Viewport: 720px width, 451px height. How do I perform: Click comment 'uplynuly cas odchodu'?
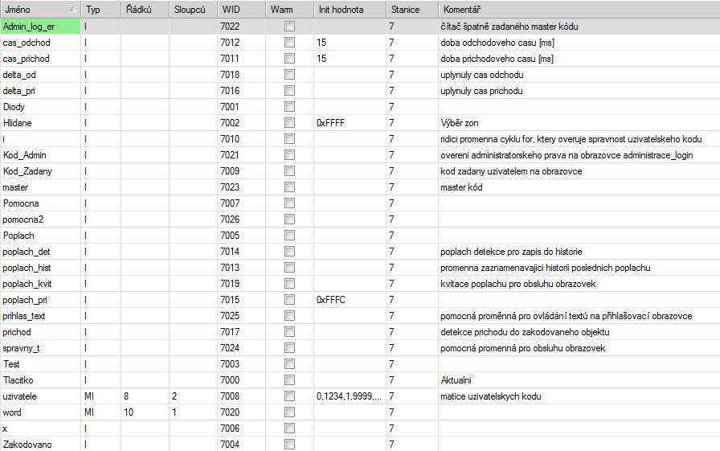(x=482, y=75)
